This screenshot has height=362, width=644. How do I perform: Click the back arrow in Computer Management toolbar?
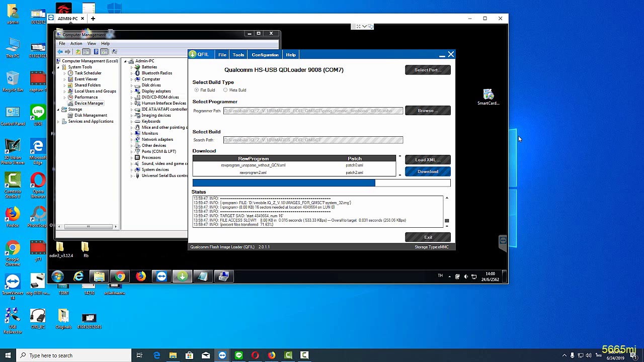coord(60,52)
